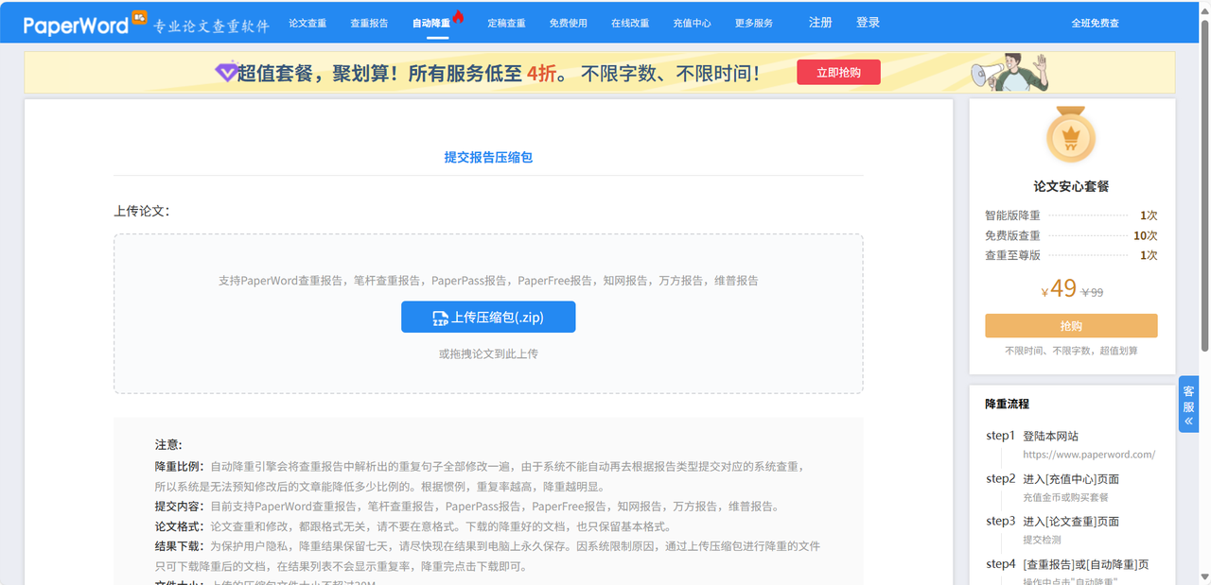Open 查重报告 in top navigation

pos(369,23)
